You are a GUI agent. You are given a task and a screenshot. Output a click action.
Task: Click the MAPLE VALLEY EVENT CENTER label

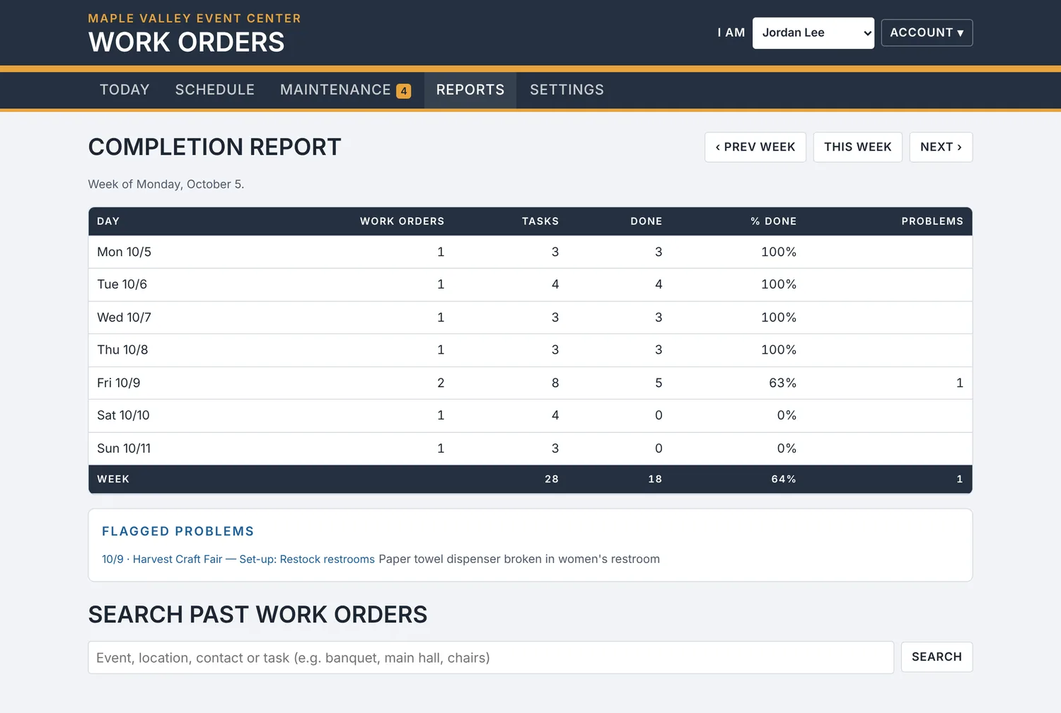(x=195, y=18)
